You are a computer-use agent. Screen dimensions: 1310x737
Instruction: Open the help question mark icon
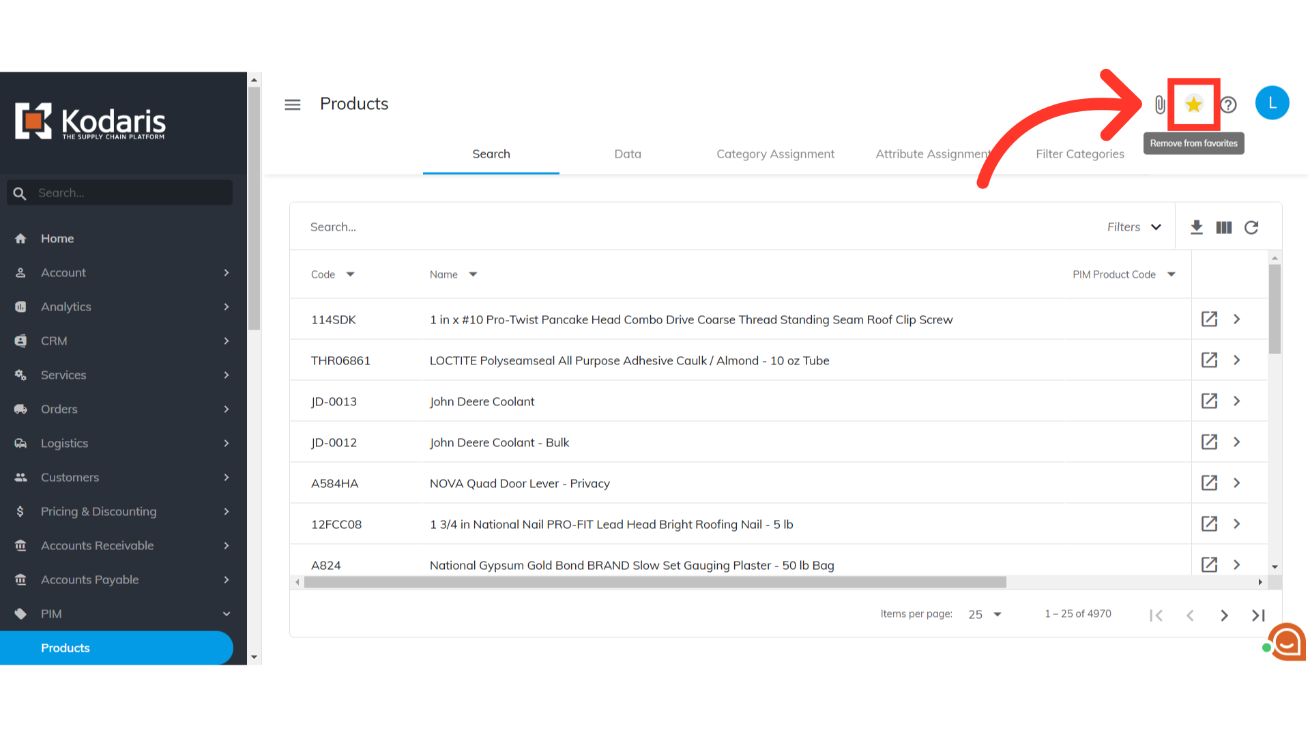(x=1228, y=104)
